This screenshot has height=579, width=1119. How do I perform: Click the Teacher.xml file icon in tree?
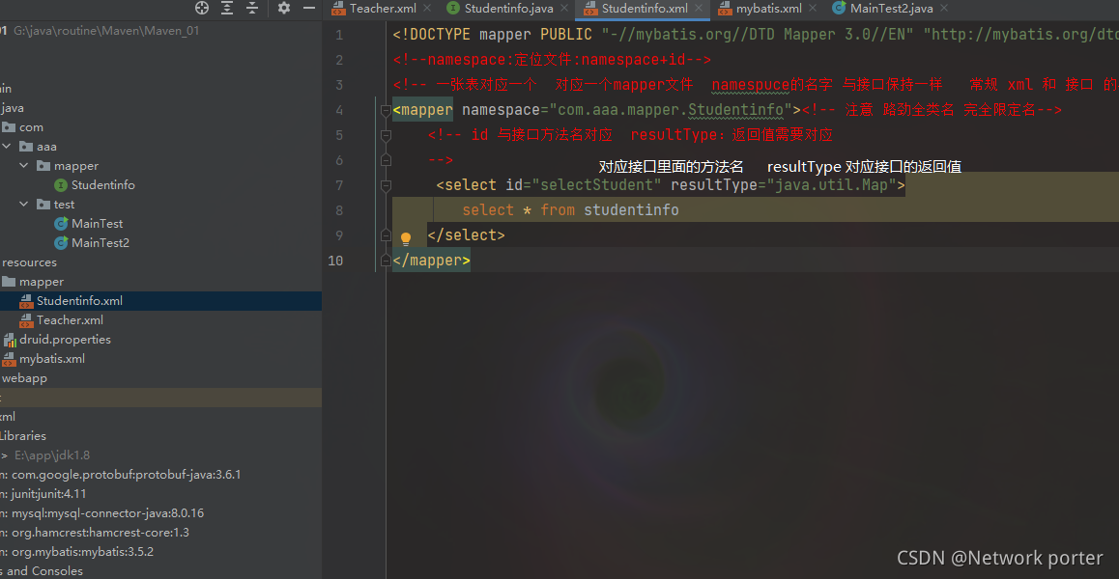coord(26,319)
